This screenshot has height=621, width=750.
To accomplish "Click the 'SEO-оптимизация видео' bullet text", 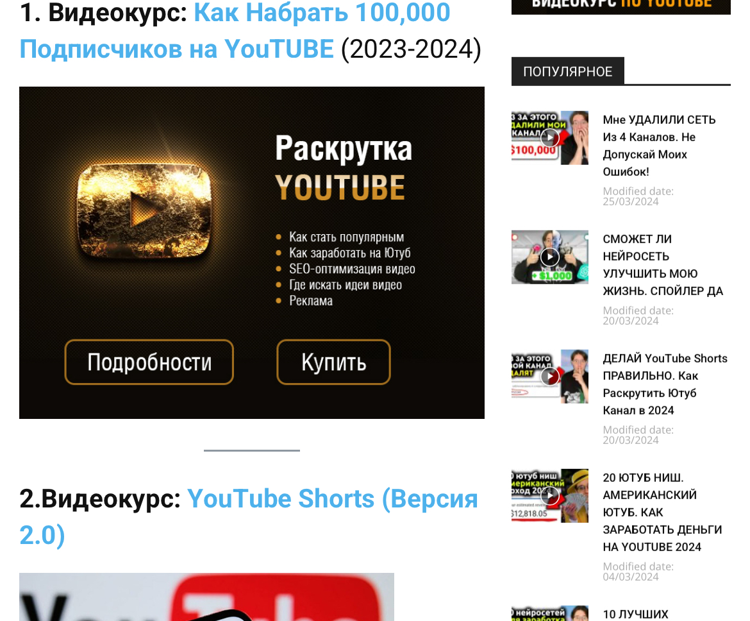I will point(352,269).
